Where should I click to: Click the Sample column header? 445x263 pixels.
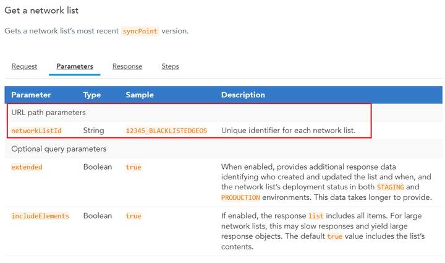tap(140, 95)
